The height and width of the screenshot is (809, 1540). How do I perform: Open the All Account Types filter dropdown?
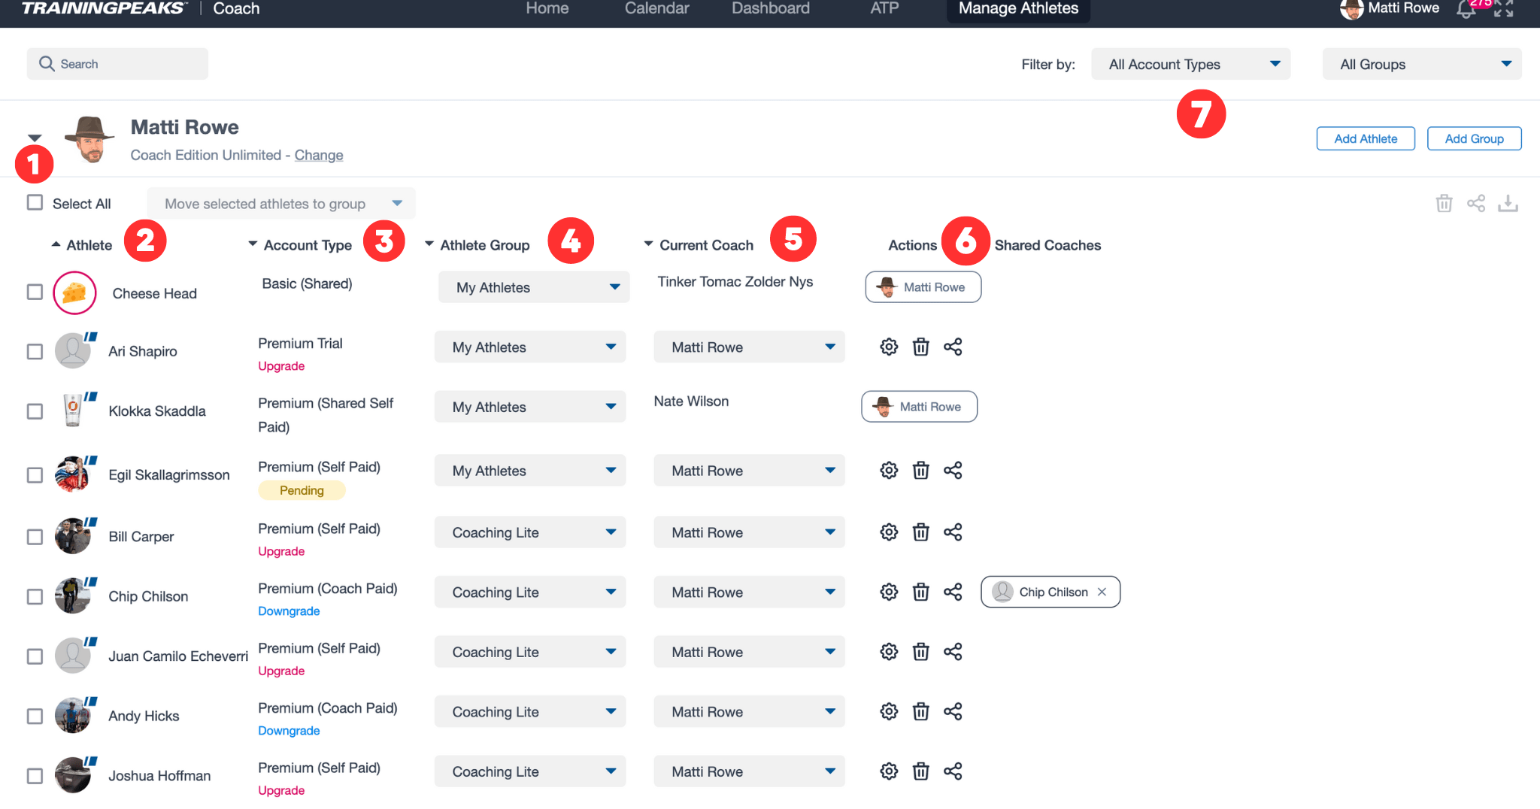(1190, 64)
